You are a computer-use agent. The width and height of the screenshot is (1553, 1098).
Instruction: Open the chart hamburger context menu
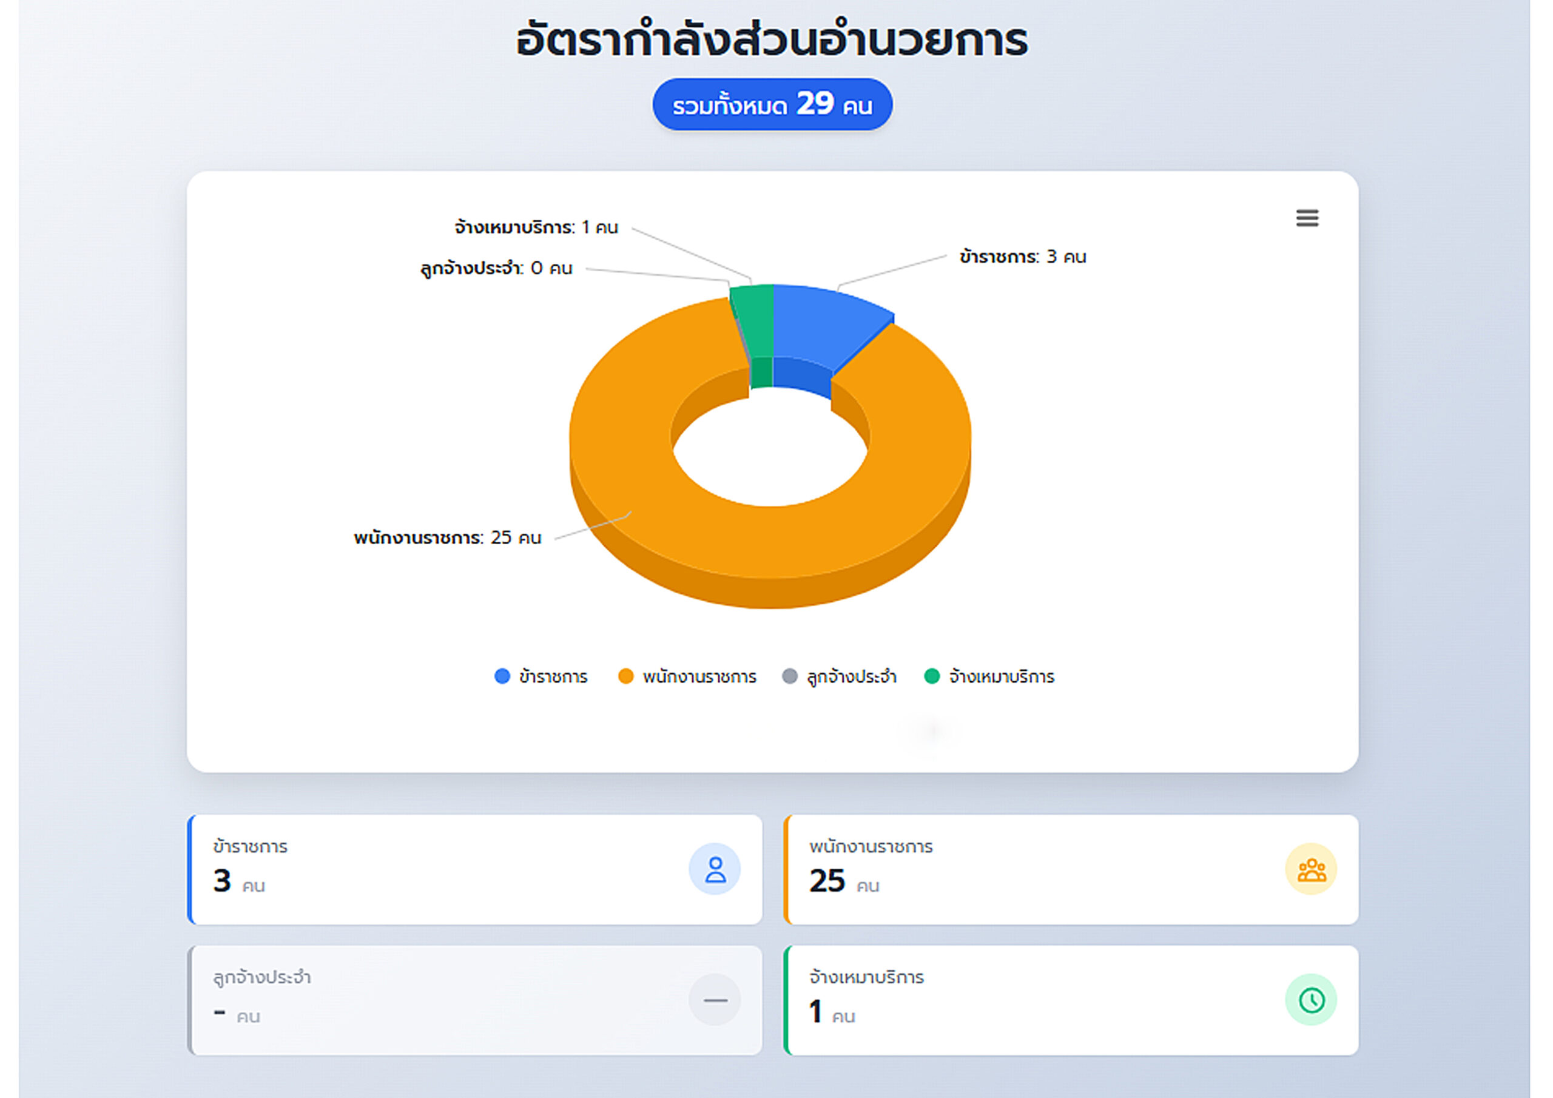click(1307, 218)
